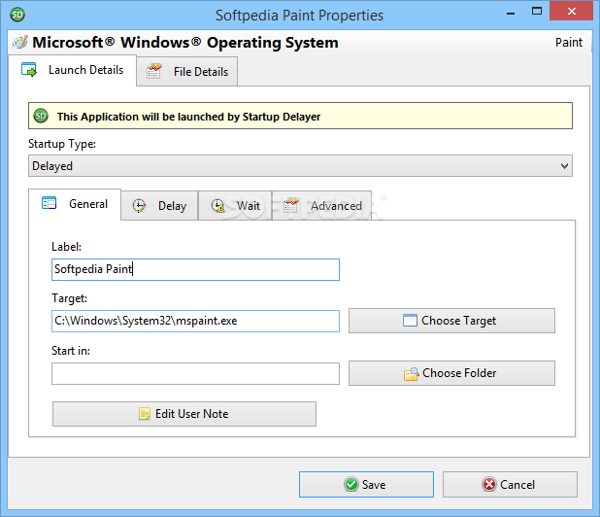Click the Delay tab clock icon

139,206
